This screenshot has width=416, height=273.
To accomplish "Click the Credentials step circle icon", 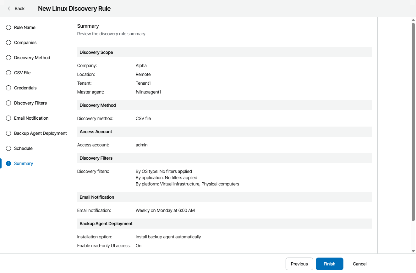I will (8, 88).
